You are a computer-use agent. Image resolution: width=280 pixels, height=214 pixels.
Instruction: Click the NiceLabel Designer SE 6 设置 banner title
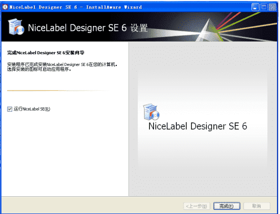(88, 28)
